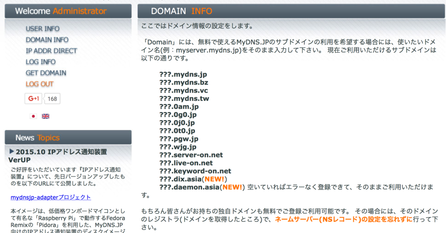
Task: Click LOG OUT link
Action: [40, 84]
